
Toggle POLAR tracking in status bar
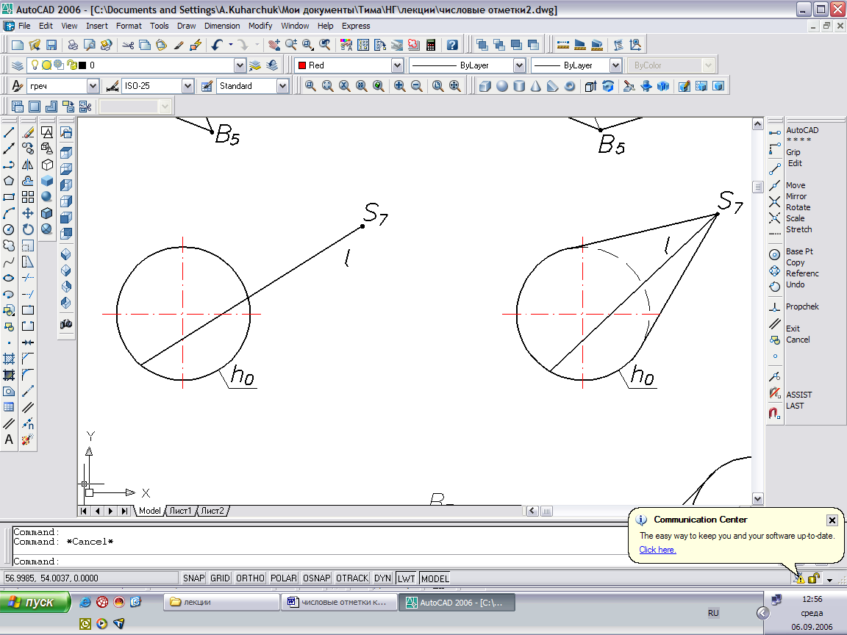(284, 578)
